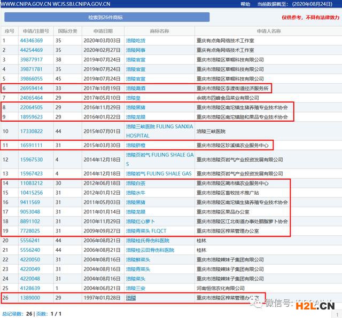
Task: Click the 申请/注册号 column header
Action: [x=36, y=31]
